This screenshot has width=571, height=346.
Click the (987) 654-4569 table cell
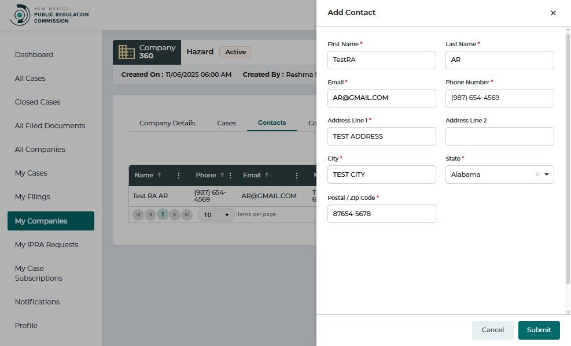tap(210, 196)
